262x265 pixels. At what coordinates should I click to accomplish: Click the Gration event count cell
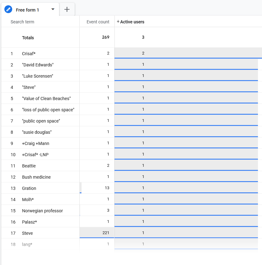[x=97, y=188]
